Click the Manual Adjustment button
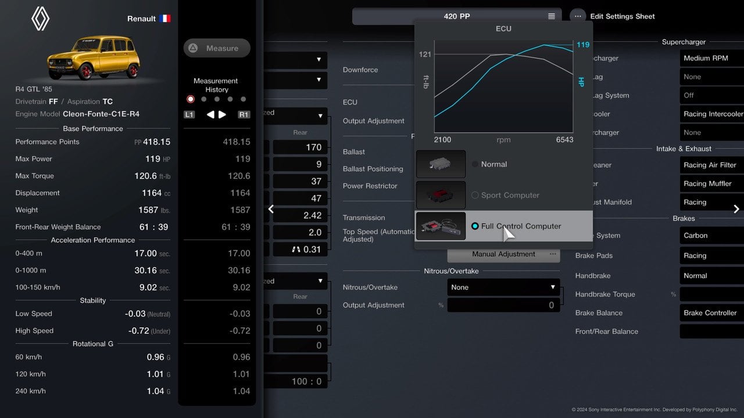Viewport: 744px width, 418px height. [503, 254]
